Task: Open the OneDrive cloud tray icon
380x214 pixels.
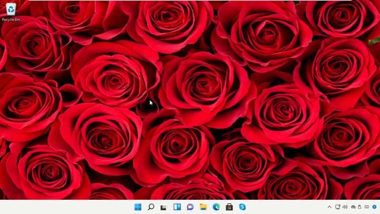Action: 353,207
